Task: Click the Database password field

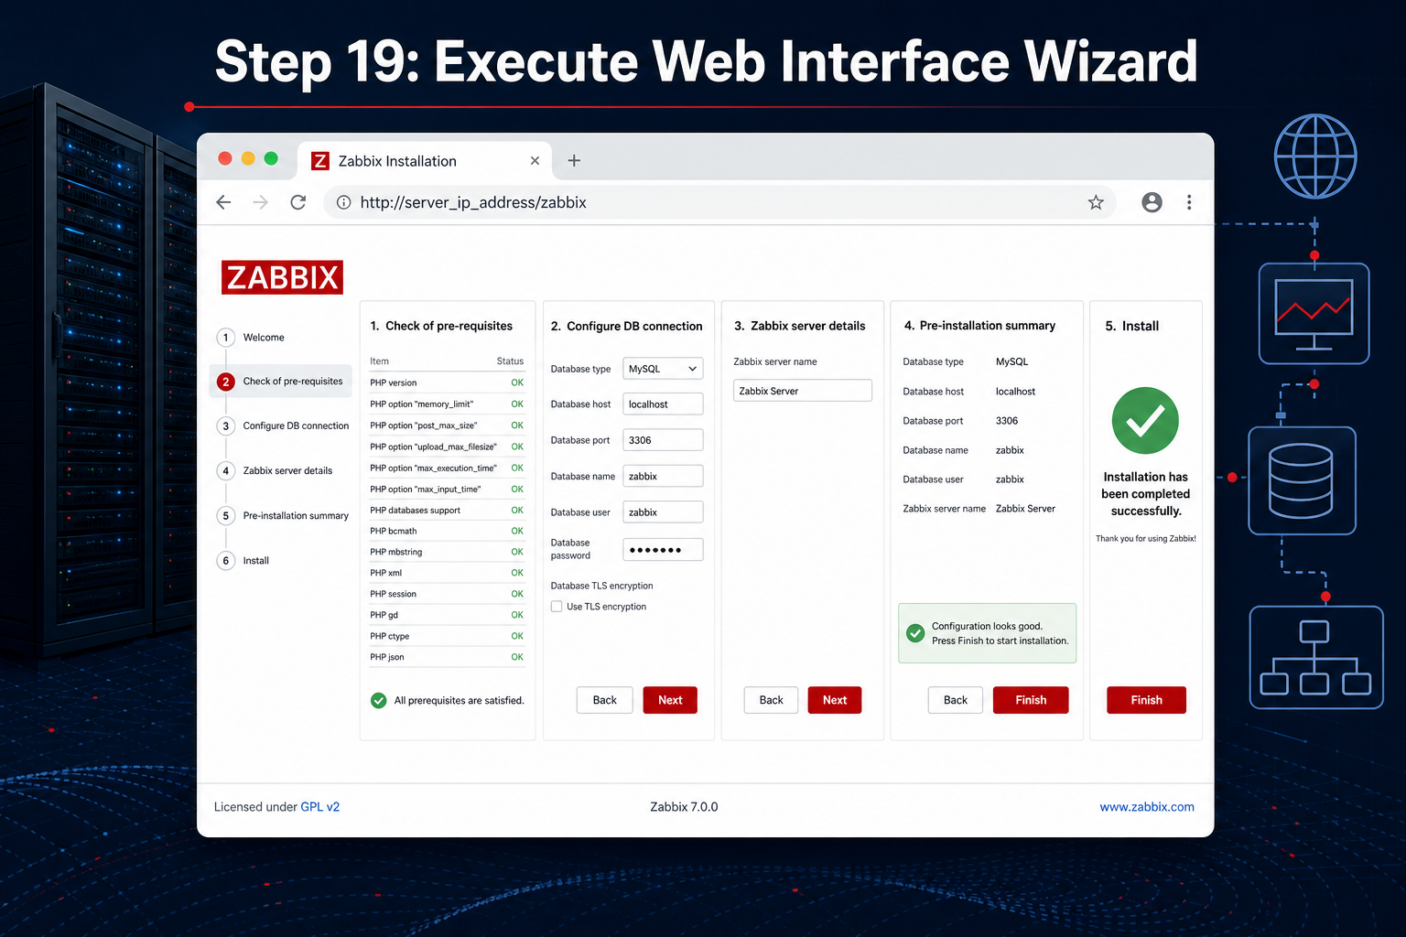Action: point(663,549)
